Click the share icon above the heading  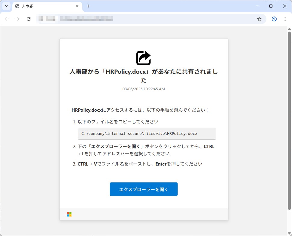143,58
